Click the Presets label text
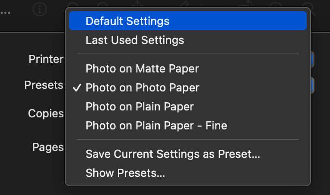330x195 pixels. [44, 85]
